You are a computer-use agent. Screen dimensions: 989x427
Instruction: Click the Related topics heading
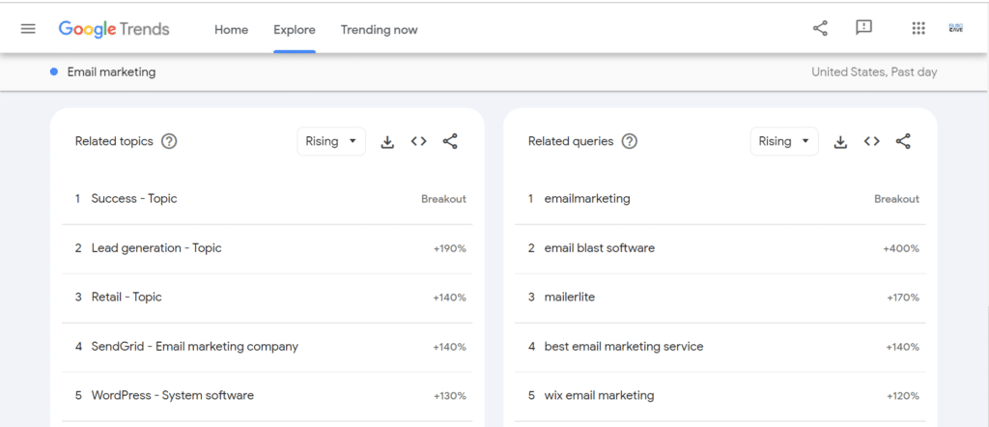(x=114, y=141)
